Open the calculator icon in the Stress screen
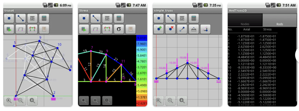The image size is (299, 111). click(x=119, y=18)
